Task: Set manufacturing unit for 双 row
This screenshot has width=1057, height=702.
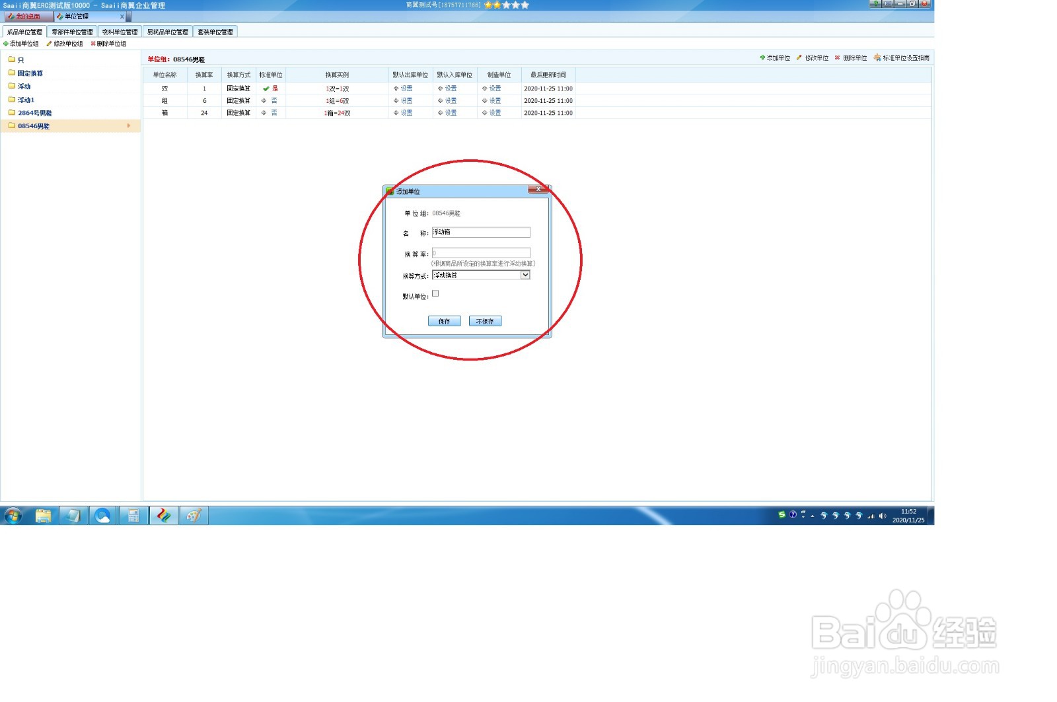Action: click(x=492, y=88)
